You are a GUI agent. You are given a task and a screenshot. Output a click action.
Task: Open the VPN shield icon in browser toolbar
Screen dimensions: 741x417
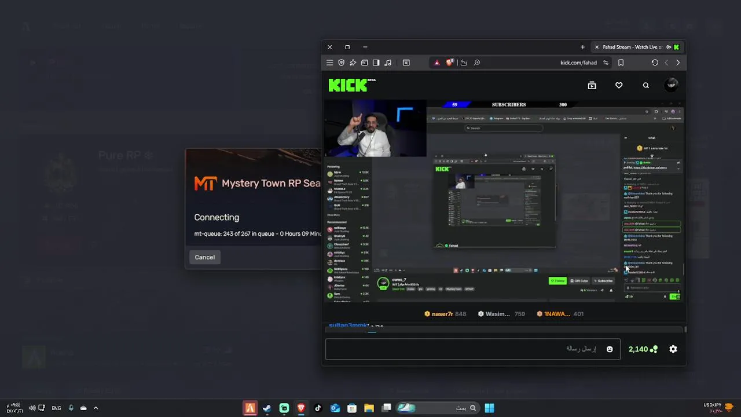(x=341, y=63)
